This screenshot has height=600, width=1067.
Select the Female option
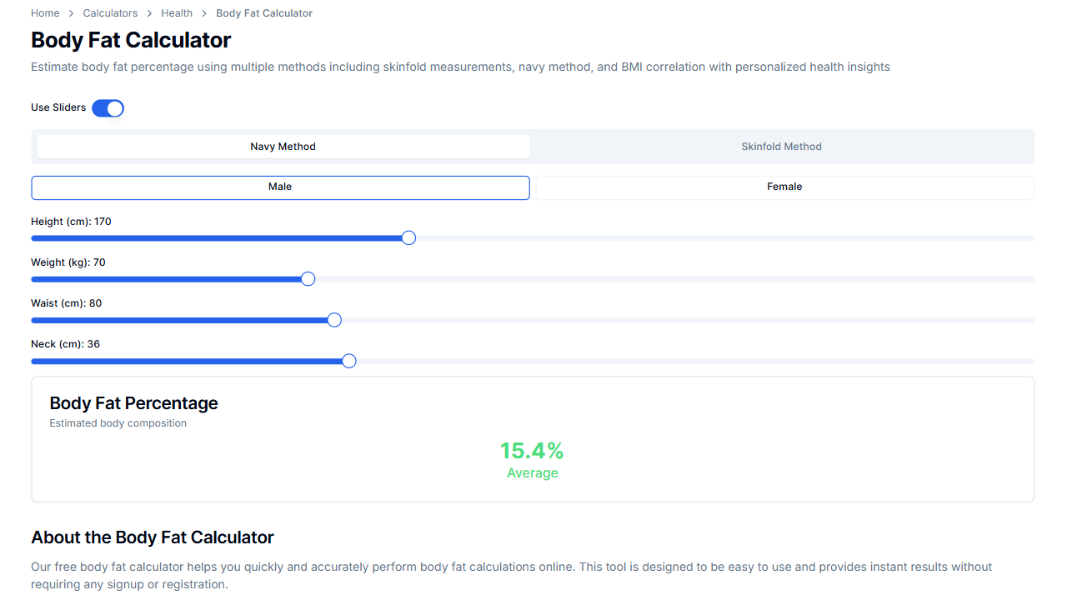click(784, 187)
